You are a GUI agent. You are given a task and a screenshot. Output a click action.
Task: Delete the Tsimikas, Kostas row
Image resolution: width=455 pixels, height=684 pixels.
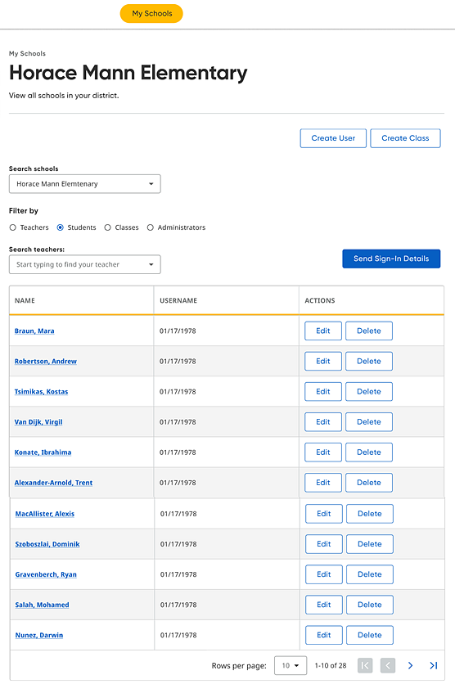[x=369, y=391]
